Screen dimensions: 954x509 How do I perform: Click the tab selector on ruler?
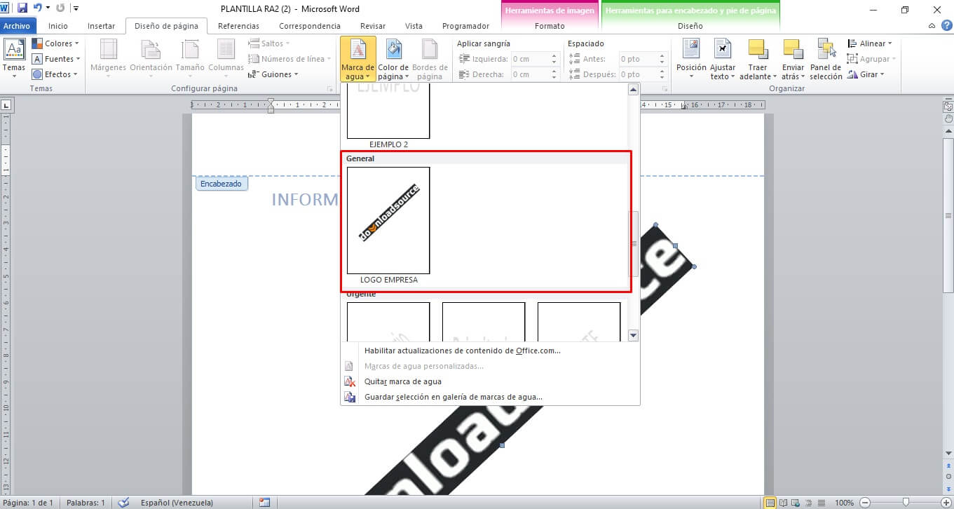[6, 105]
